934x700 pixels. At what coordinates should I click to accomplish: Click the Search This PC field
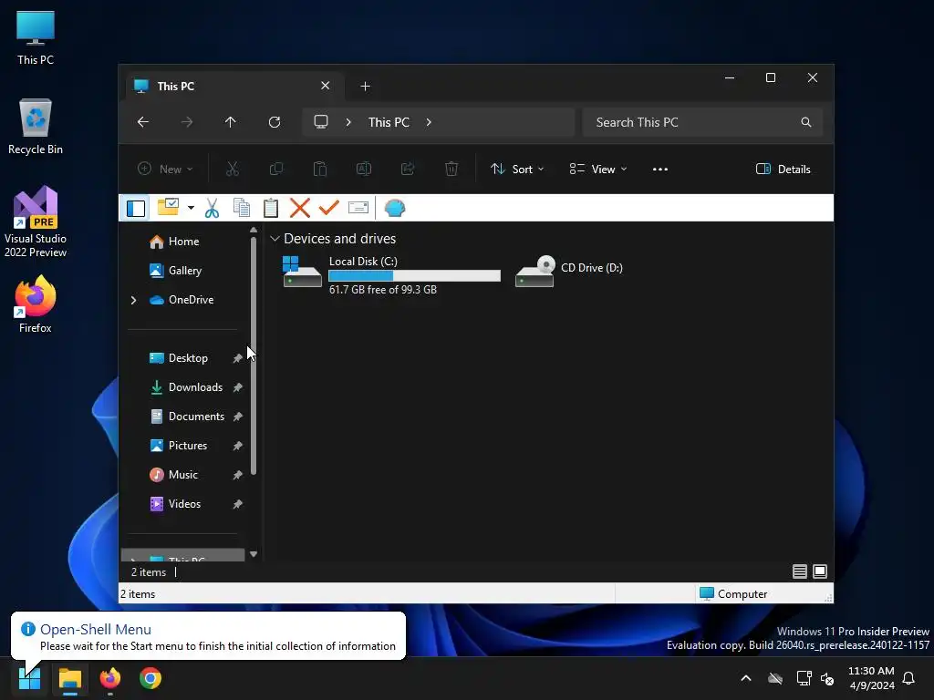[x=703, y=122]
